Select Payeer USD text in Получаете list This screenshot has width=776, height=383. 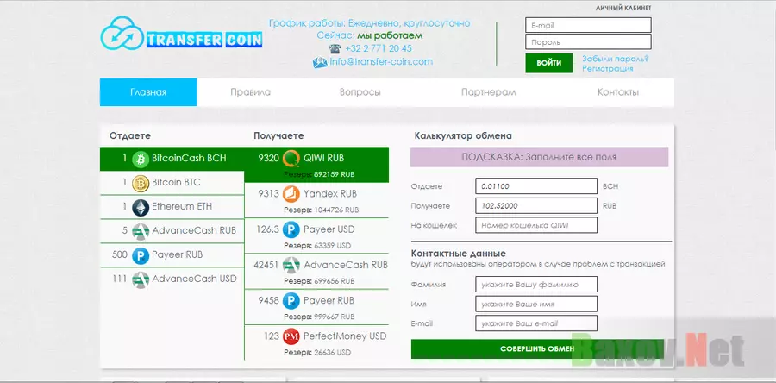coord(329,229)
